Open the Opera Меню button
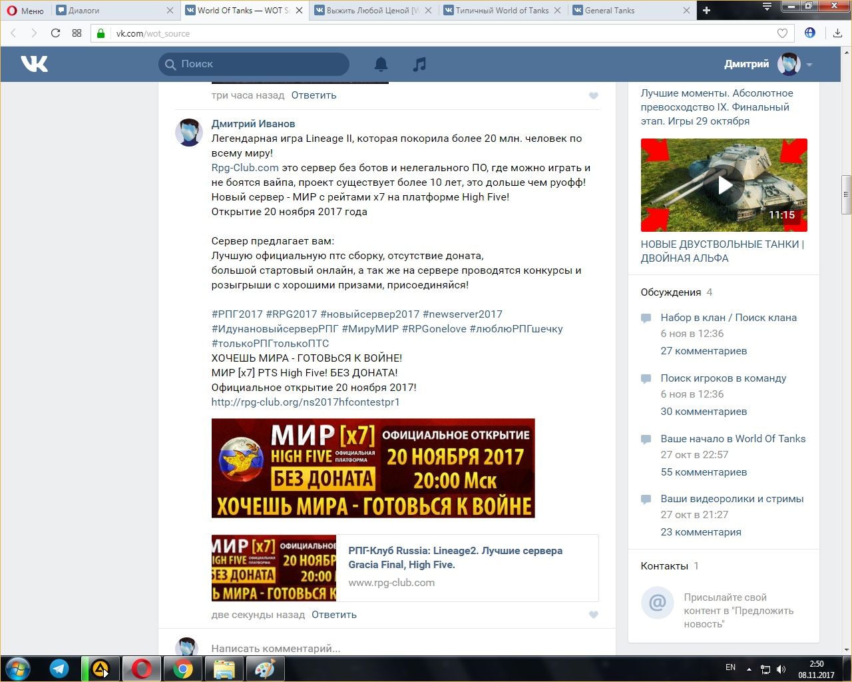This screenshot has height=682, width=852. click(25, 11)
